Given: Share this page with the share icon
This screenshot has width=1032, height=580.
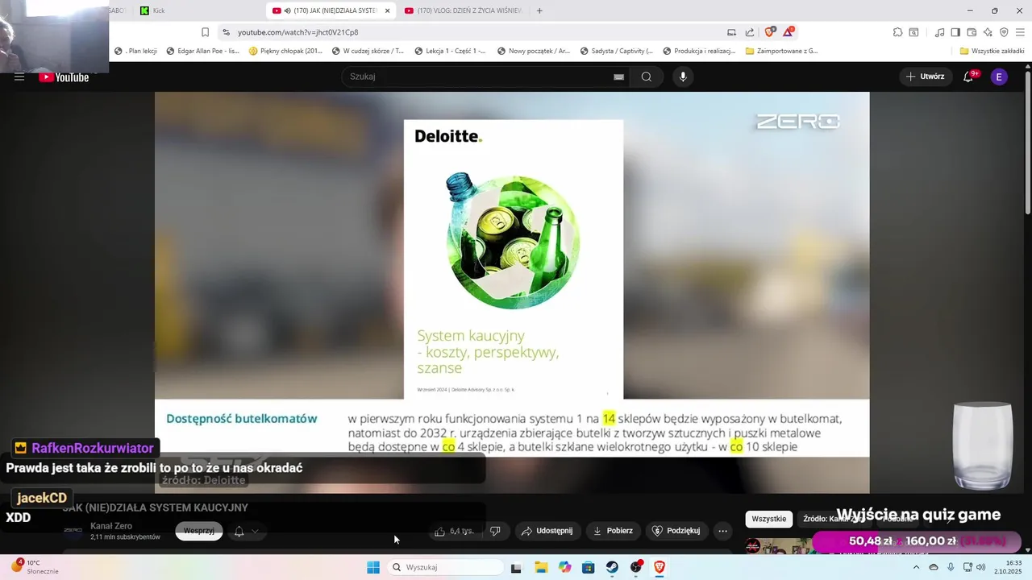Looking at the screenshot, I should (750, 32).
